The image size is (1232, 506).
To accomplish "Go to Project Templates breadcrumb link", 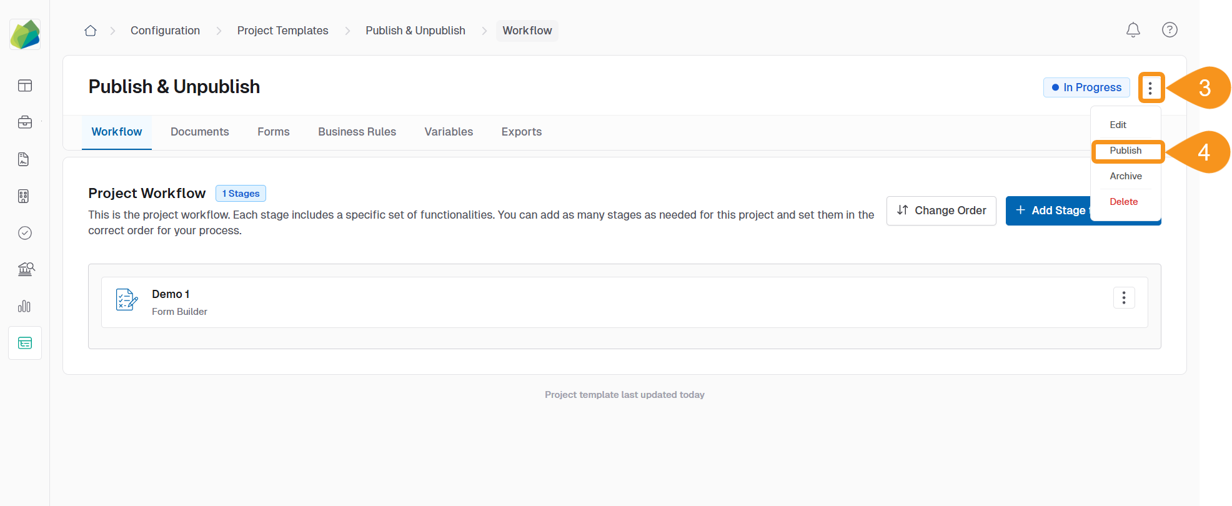I will [x=282, y=31].
